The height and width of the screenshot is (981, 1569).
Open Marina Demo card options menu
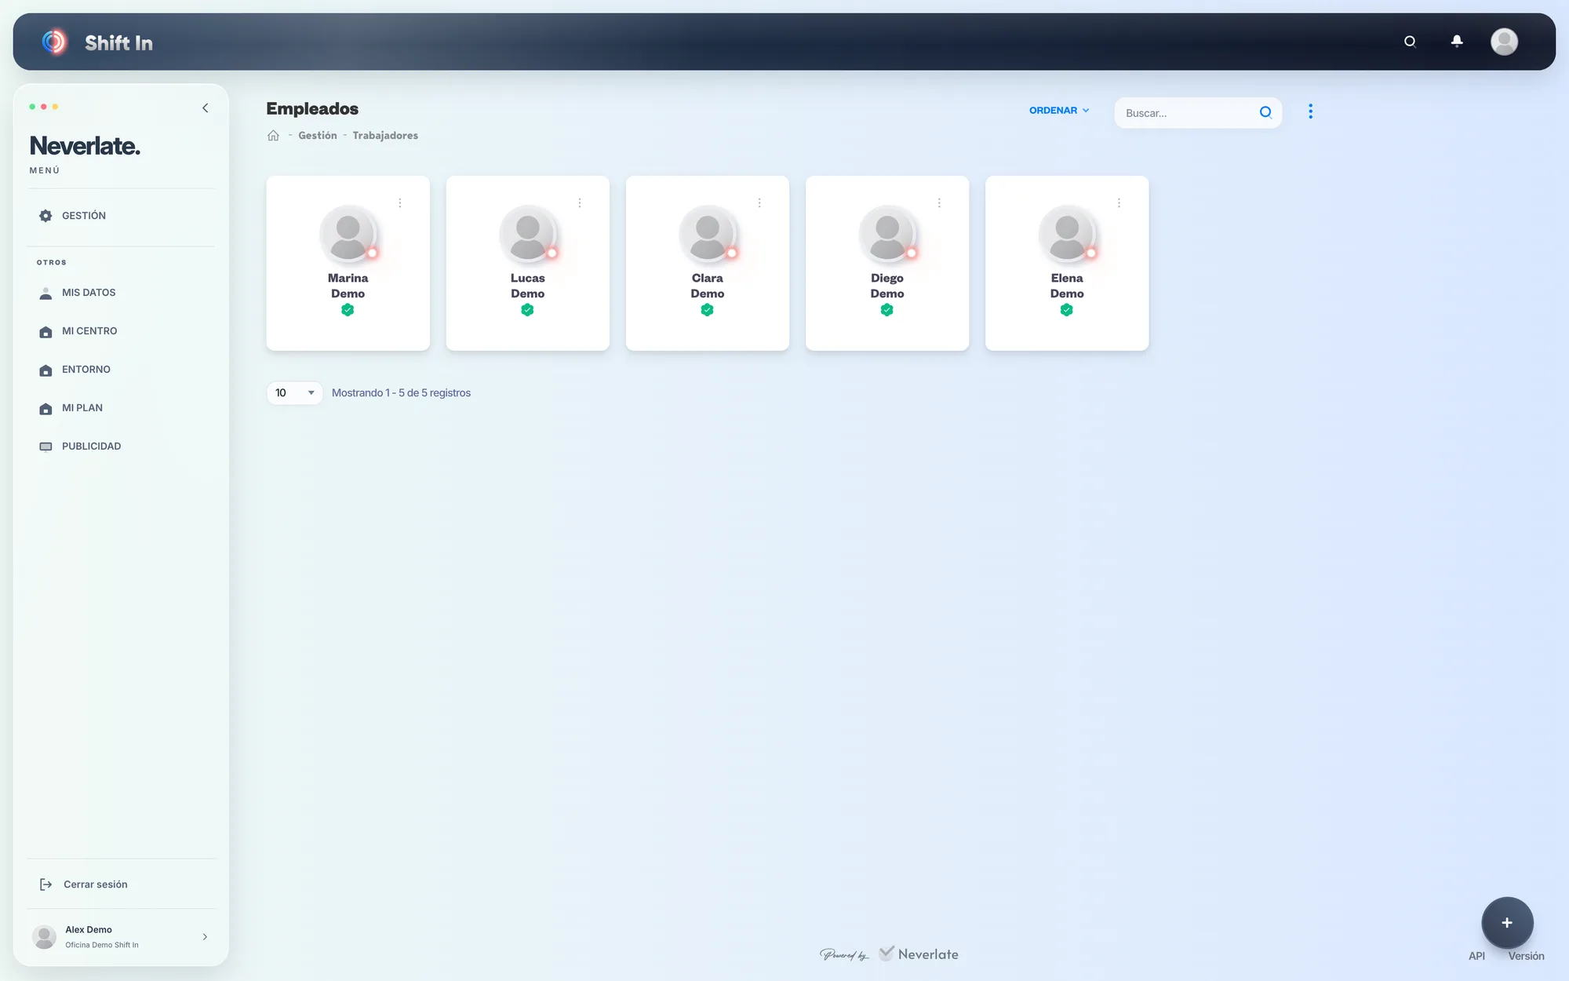400,203
